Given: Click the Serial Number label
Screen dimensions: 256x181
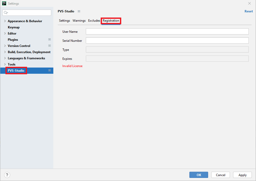Looking at the screenshot, I should click(72, 41).
